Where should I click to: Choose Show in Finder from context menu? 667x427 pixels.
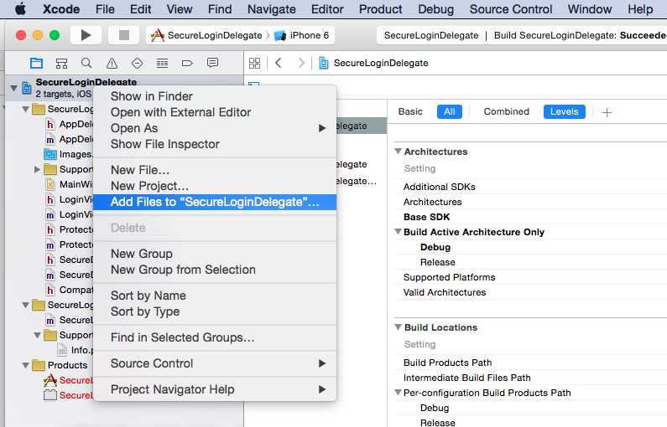(x=215, y=96)
